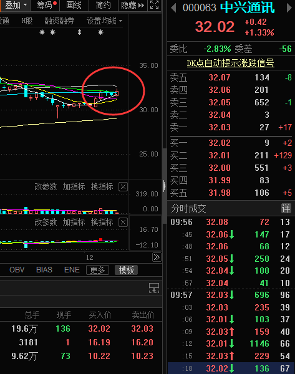Open the H股 tab
The width and height of the screenshot is (295, 374).
pos(27,21)
